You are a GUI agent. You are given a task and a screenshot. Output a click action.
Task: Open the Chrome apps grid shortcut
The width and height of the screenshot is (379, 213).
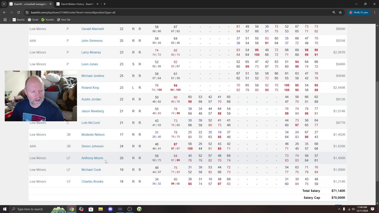coord(5,20)
